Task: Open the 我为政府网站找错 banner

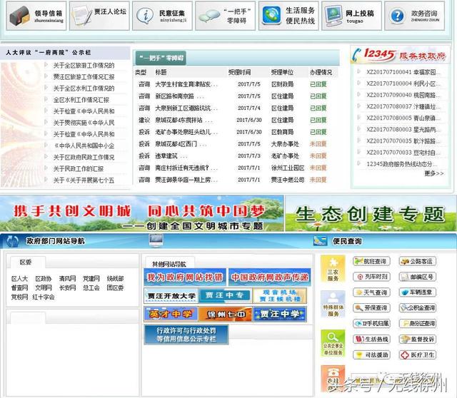Action: click(x=185, y=277)
